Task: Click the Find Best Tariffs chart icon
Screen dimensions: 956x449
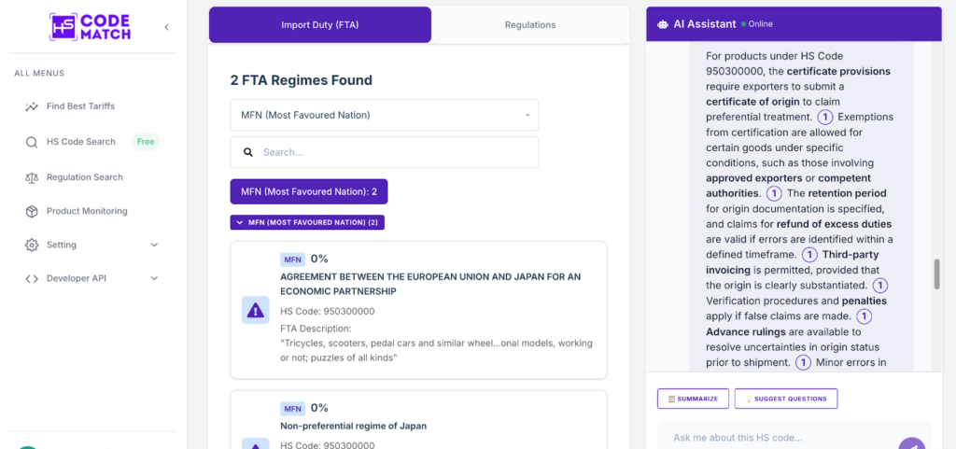Action: click(32, 106)
